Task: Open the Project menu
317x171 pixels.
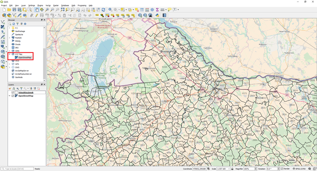Action: click(4, 6)
